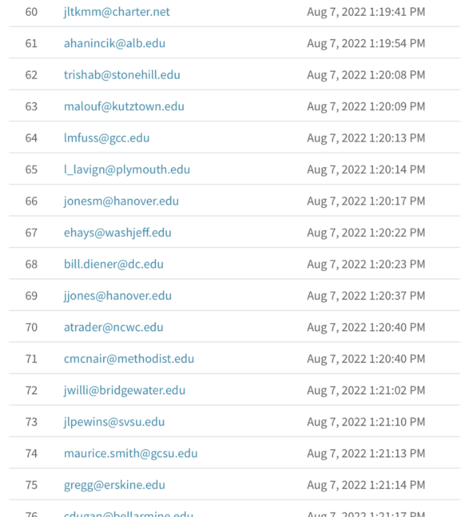The height and width of the screenshot is (517, 469).
Task: Select the 1:20:08 PM timestamp cell
Action: [x=366, y=75]
